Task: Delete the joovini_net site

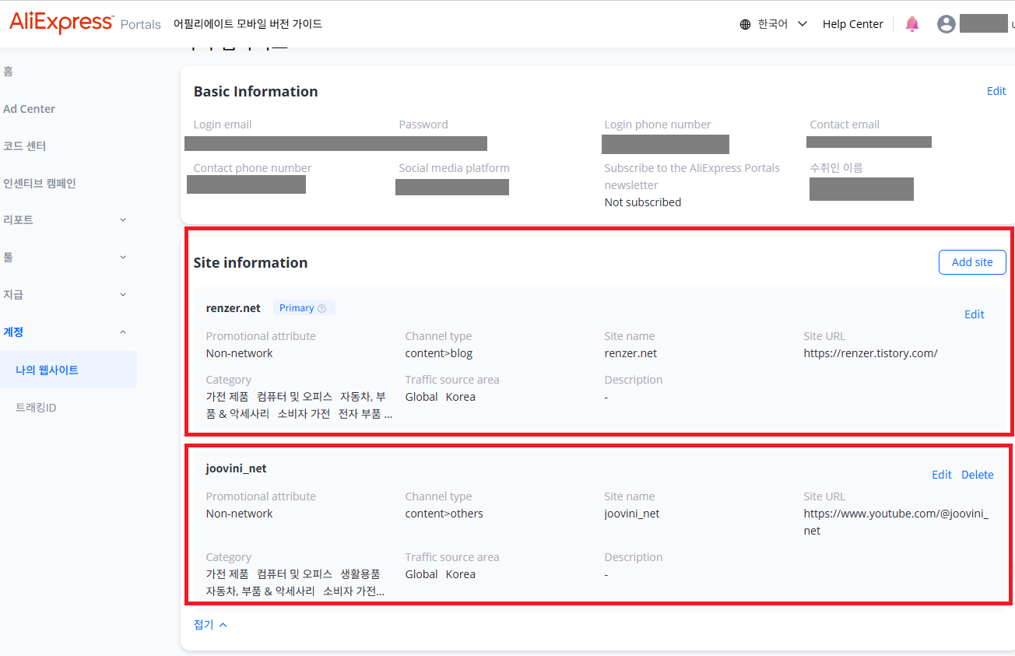Action: coord(978,475)
